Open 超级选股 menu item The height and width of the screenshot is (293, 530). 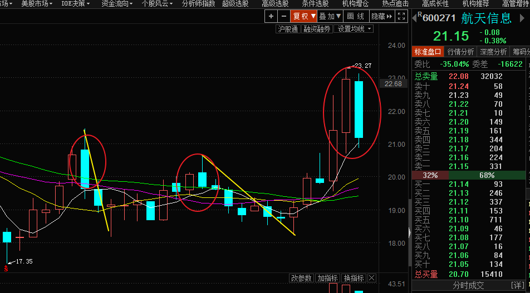pos(235,4)
